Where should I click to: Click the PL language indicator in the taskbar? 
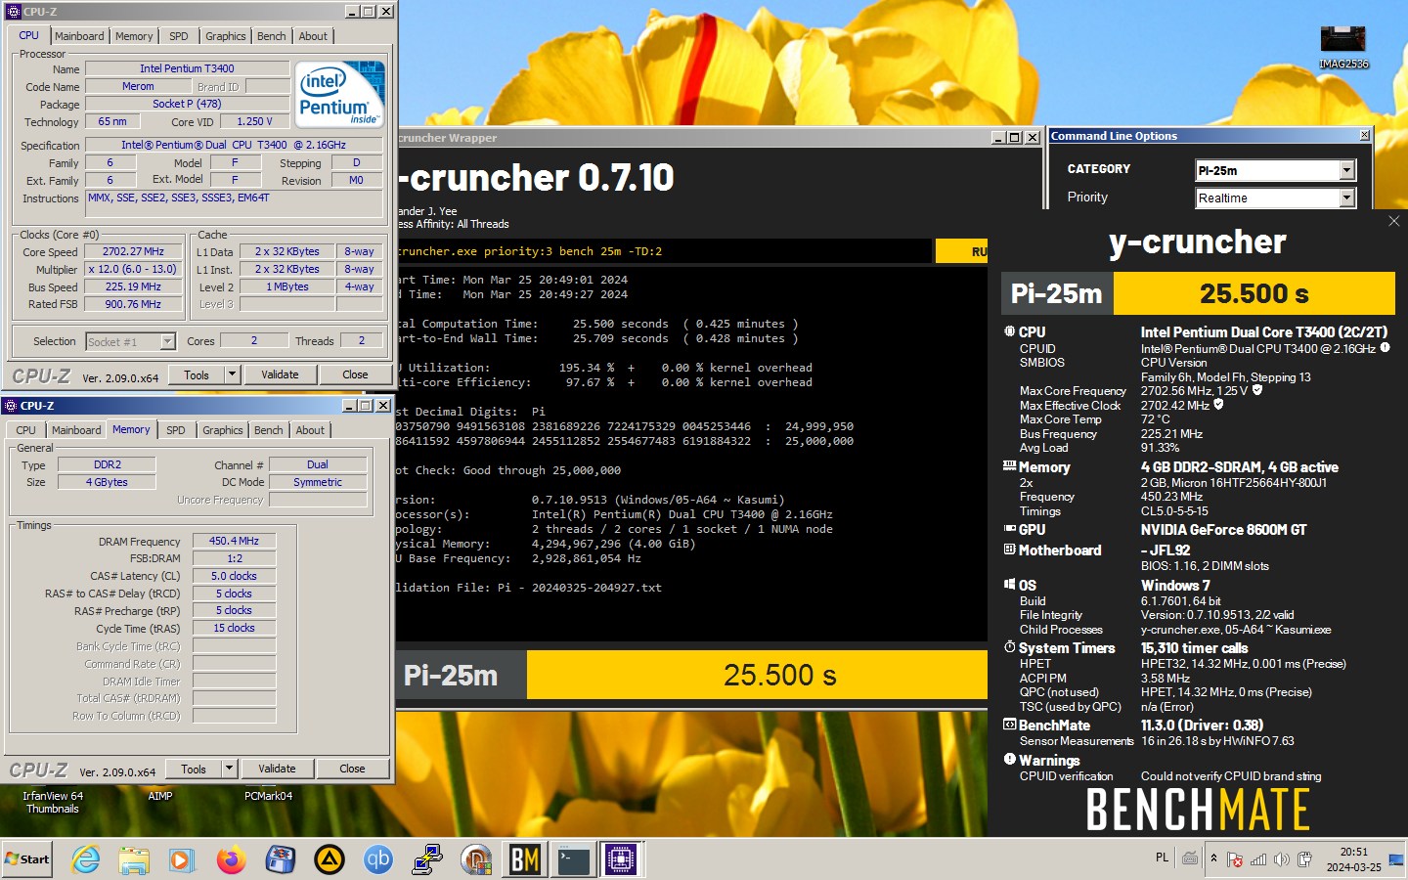(1162, 858)
